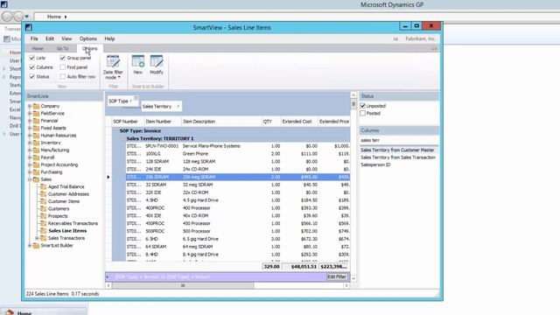Click the SmartList Builder folder icon
Screen dimensions: 560x315
click(x=36, y=245)
